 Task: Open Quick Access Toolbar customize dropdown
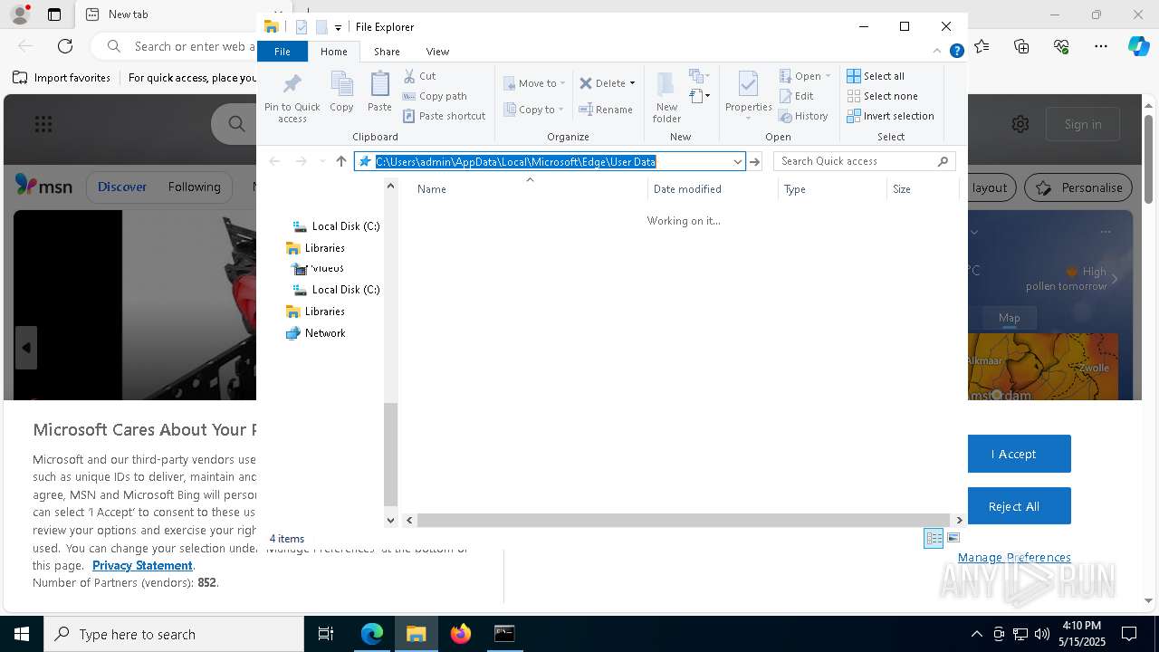(x=338, y=27)
